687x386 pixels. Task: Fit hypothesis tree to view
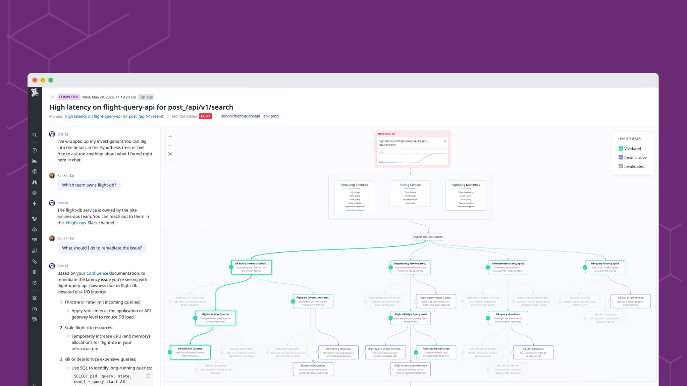point(170,154)
